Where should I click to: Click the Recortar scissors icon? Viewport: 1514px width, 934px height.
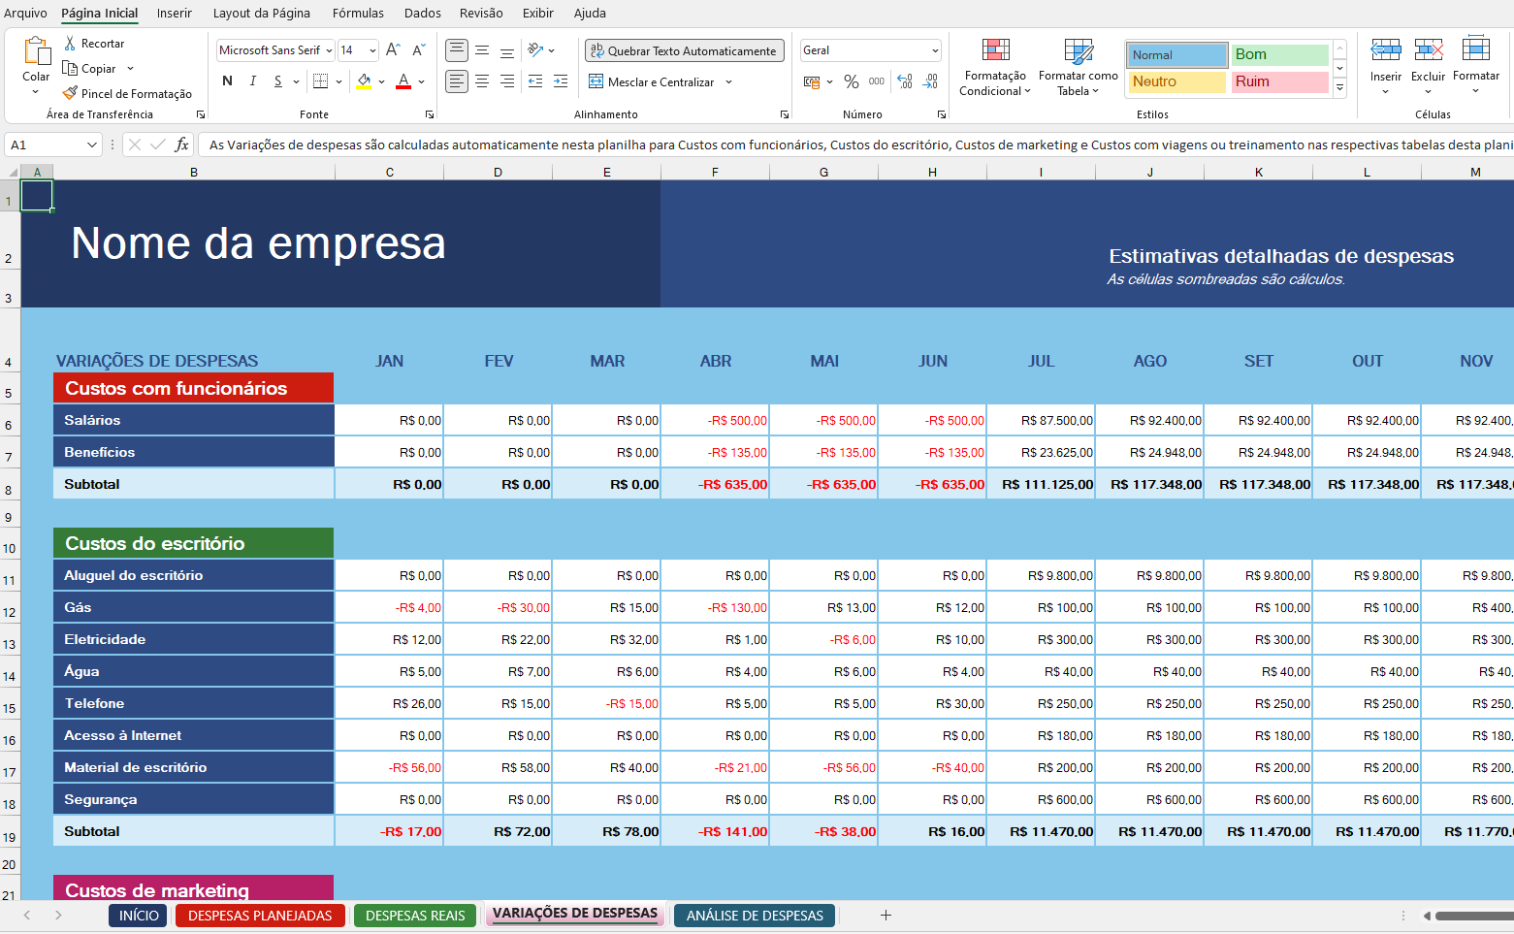tap(70, 44)
